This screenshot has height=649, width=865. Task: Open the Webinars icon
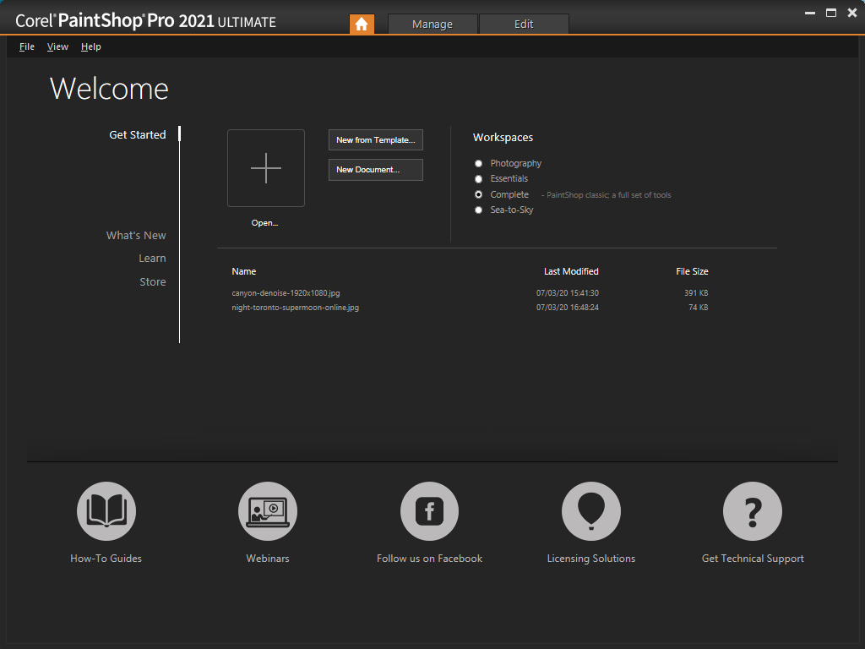pyautogui.click(x=268, y=511)
